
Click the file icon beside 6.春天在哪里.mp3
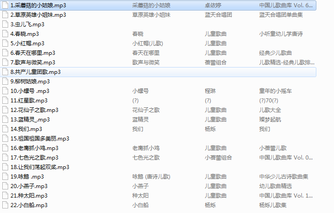5,53
